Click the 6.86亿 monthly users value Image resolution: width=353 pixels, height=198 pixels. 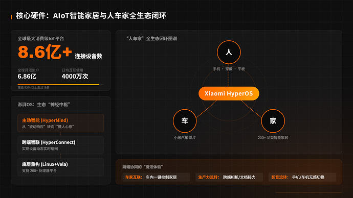tap(27, 77)
